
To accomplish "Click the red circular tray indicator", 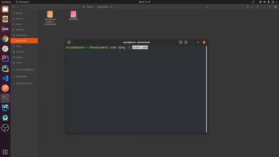I will (x=253, y=2).
